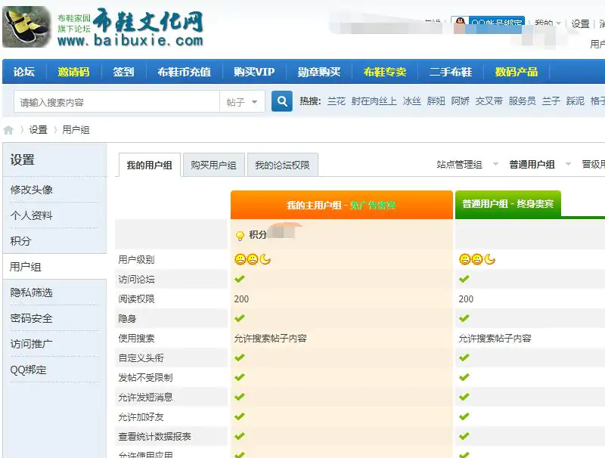Select the 我的用户组 tab
This screenshot has width=605, height=458.
click(149, 165)
